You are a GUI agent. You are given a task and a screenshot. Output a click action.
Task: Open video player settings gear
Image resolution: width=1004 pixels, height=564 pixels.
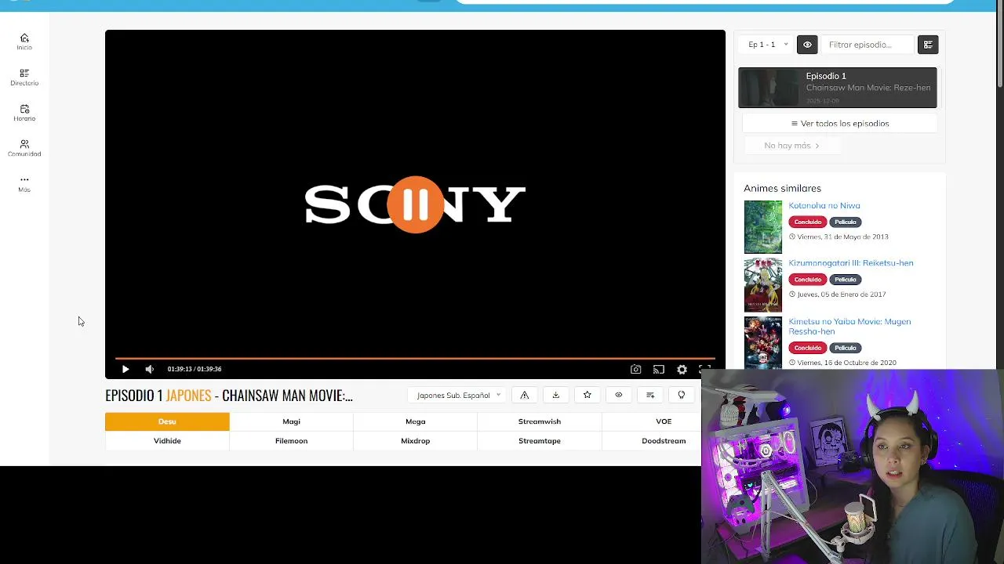pyautogui.click(x=682, y=369)
